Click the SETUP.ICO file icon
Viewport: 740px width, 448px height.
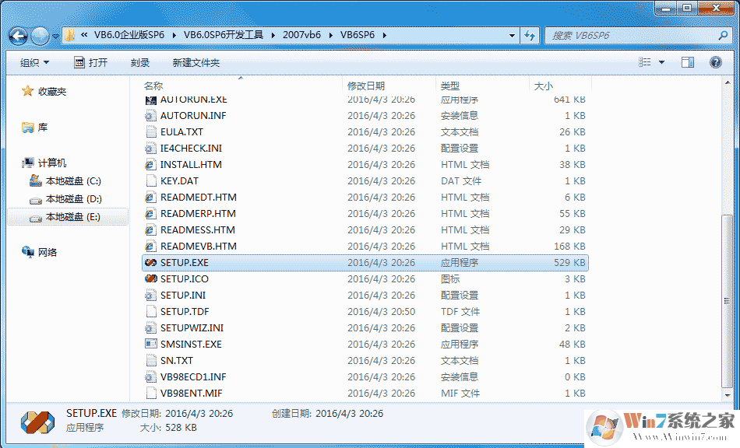[x=150, y=278]
